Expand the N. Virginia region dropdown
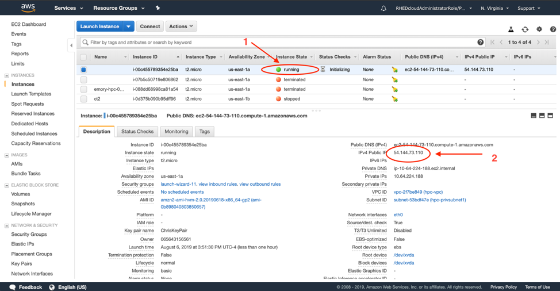The height and width of the screenshot is (291, 560). [x=494, y=9]
